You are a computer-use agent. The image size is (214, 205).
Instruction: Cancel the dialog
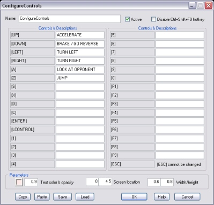point(187,197)
